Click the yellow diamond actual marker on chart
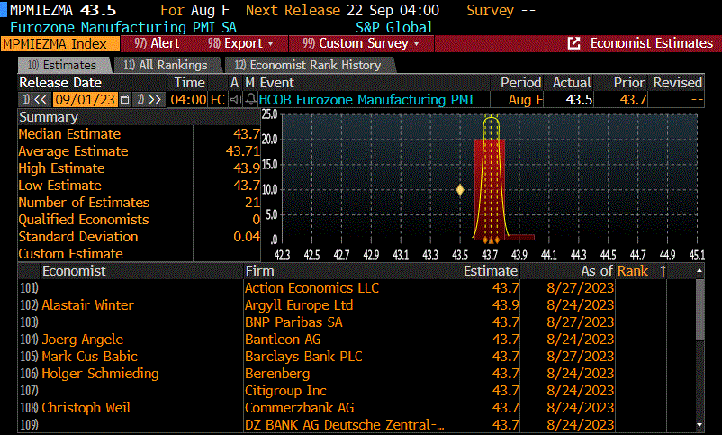The width and height of the screenshot is (722, 435). (x=460, y=190)
